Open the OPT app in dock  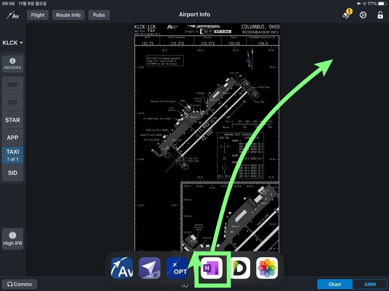177,268
